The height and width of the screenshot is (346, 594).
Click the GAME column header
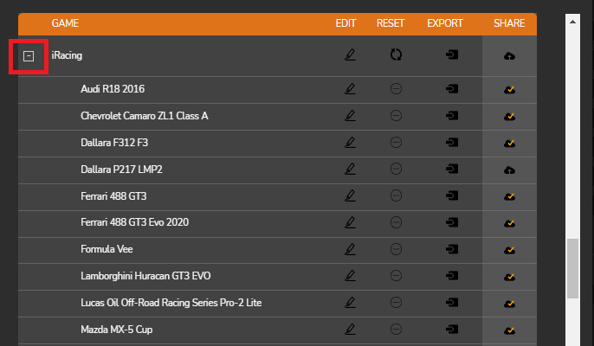click(65, 23)
